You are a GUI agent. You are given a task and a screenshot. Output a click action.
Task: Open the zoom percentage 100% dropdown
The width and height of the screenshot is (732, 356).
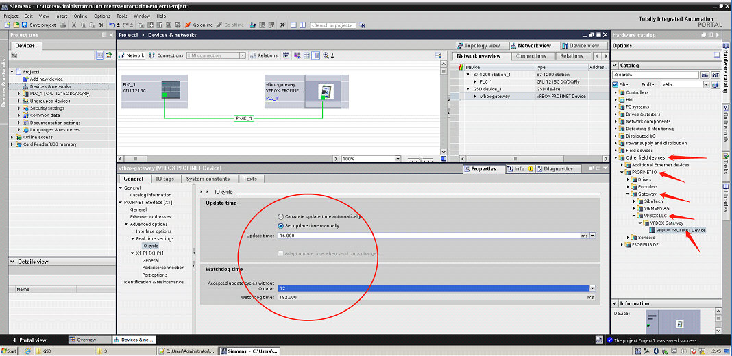click(x=398, y=159)
